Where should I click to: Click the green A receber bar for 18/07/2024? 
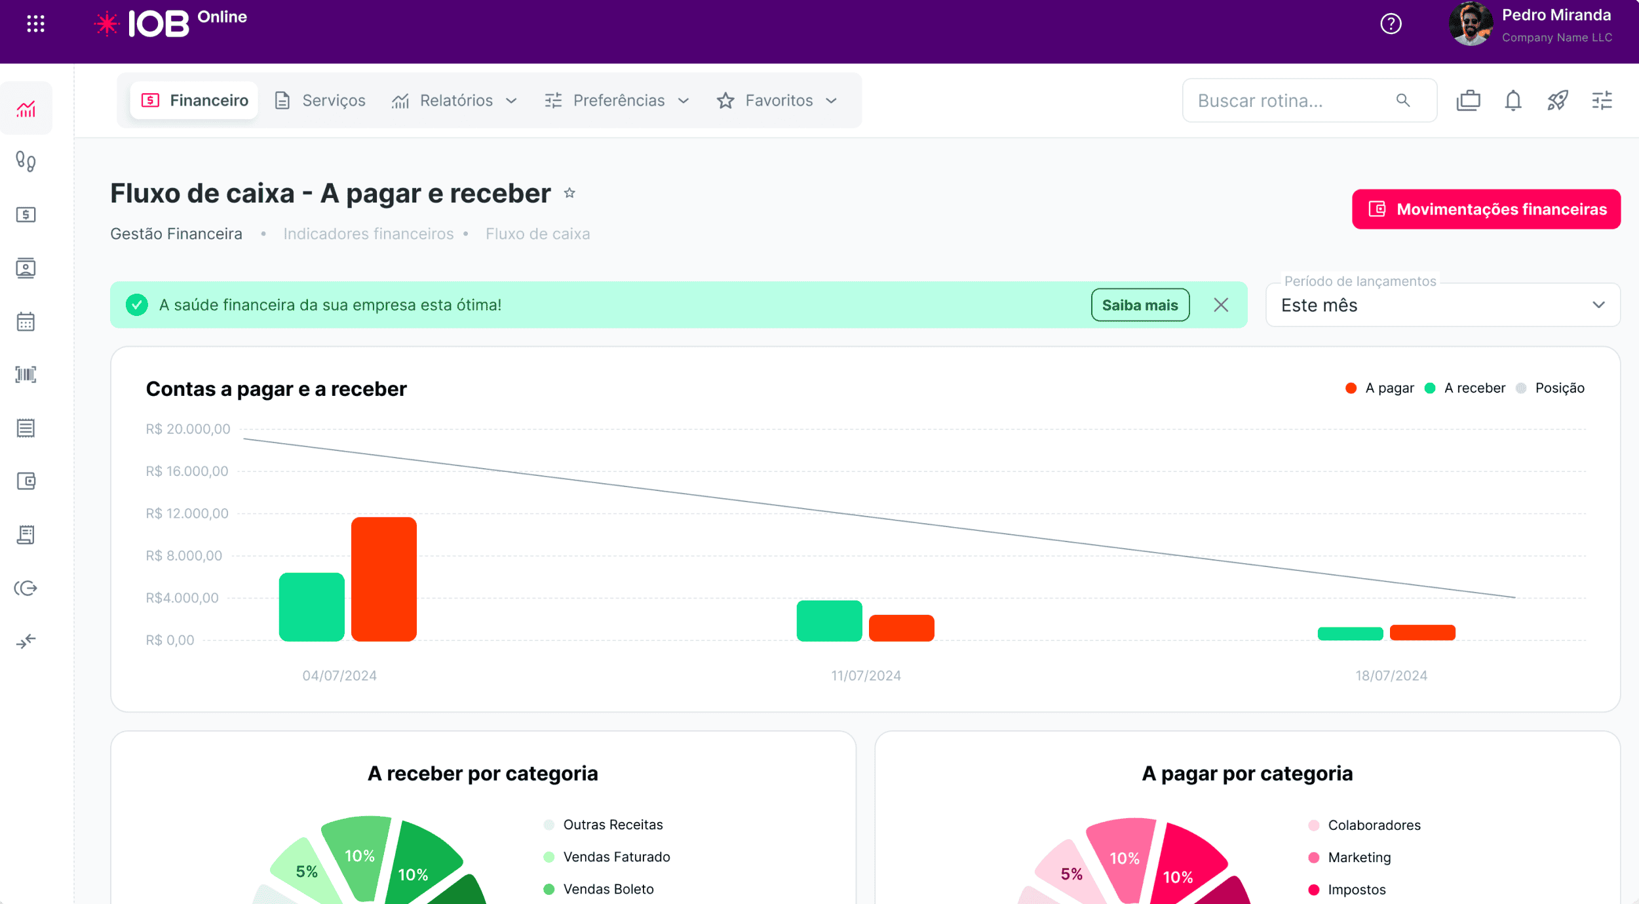pyautogui.click(x=1351, y=634)
